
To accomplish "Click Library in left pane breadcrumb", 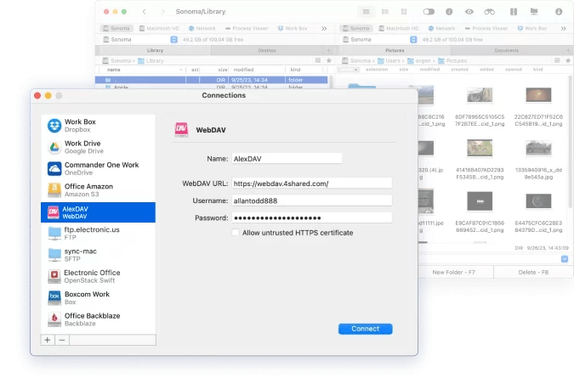I will point(151,60).
